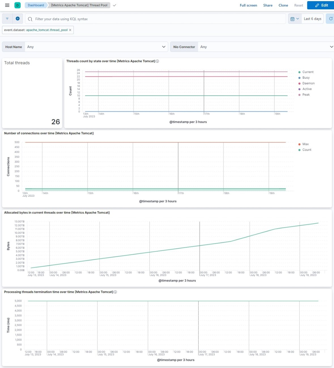Click info icon beside Threads count title
The height and width of the screenshot is (368, 334).
pos(158,61)
